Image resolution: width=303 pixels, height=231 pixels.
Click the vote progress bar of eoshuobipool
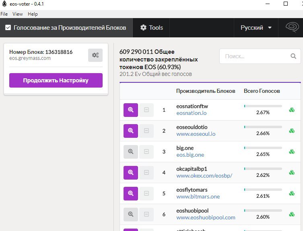263,210
